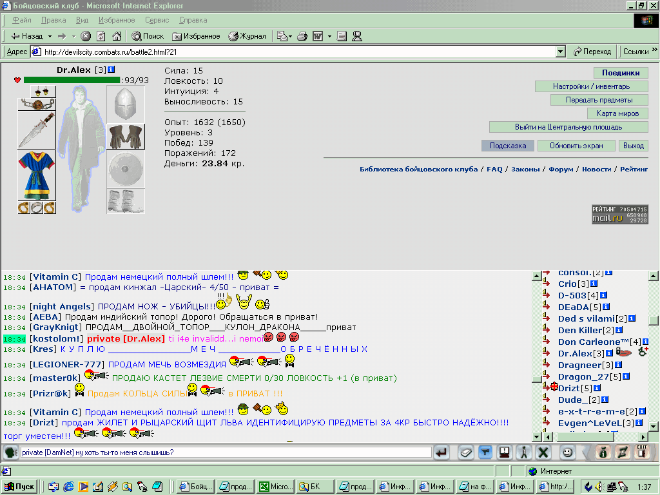Toggle the blue chat filter button
This screenshot has height=495, width=660.
(x=485, y=453)
